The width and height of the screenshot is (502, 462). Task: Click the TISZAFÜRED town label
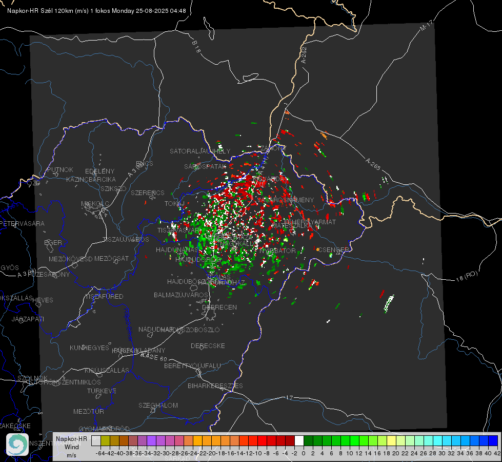tap(104, 297)
